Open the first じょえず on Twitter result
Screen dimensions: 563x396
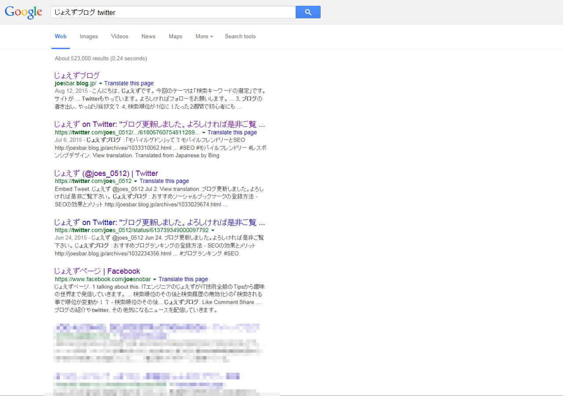click(x=159, y=124)
